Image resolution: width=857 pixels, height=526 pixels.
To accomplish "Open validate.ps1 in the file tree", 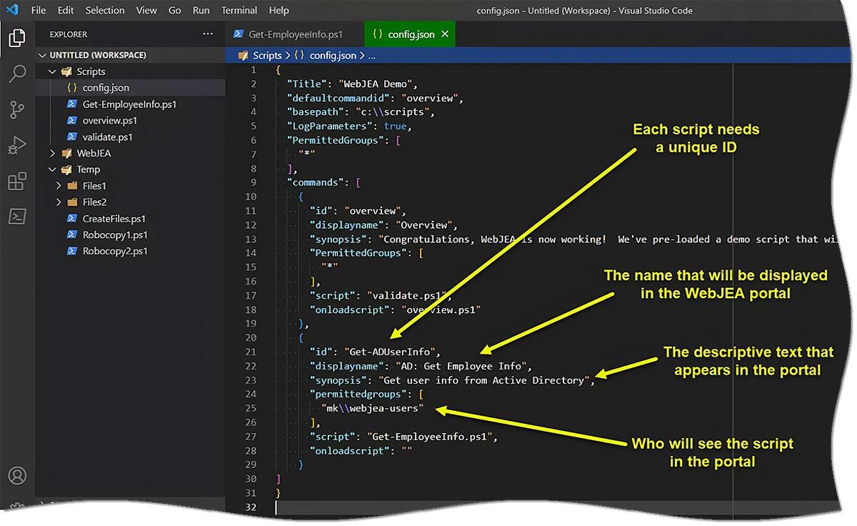I will [107, 137].
